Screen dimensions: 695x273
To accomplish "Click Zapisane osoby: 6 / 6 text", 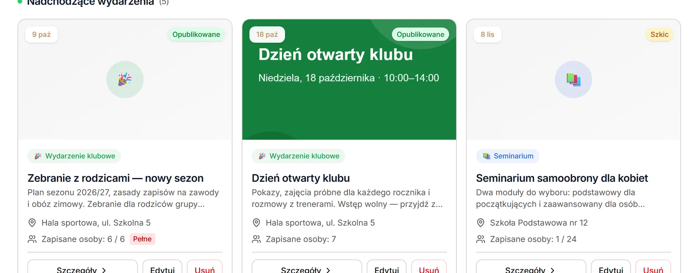I will click(x=83, y=239).
